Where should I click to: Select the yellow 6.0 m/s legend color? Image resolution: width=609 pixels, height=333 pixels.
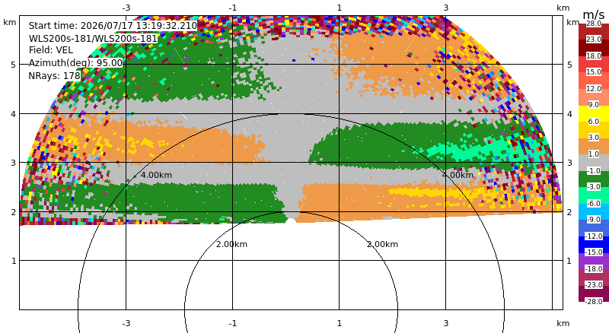coord(594,115)
